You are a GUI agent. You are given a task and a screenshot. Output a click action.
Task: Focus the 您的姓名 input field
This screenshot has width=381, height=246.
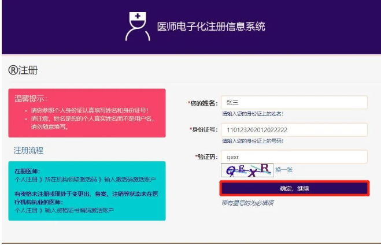click(x=294, y=103)
